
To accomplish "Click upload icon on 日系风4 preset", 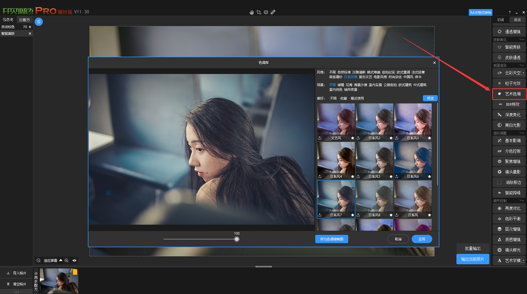I will pyautogui.click(x=320, y=176).
